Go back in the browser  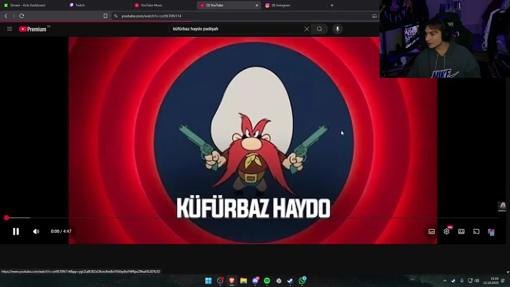click(6, 16)
